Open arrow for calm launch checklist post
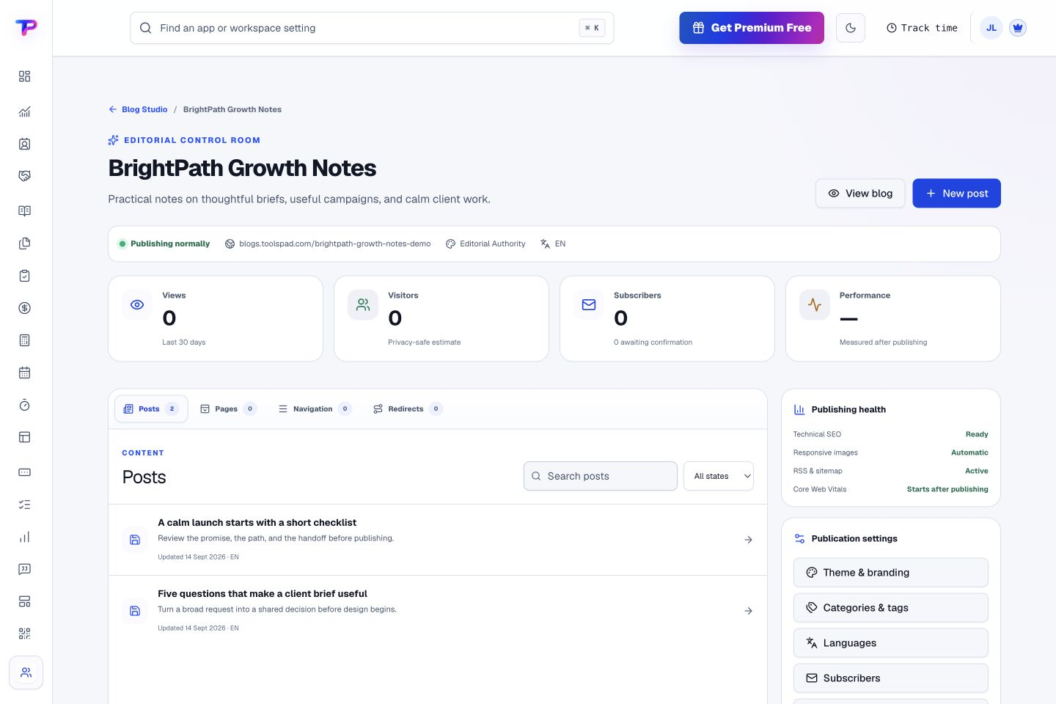 [x=748, y=540]
